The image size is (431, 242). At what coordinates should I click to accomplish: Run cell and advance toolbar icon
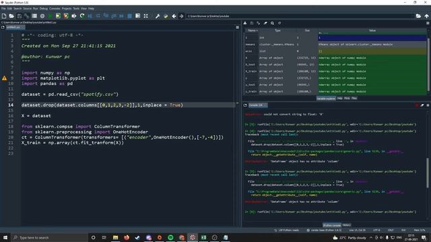tap(66, 16)
